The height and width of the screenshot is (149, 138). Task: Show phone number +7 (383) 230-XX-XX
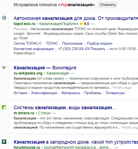pyautogui.click(x=81, y=49)
